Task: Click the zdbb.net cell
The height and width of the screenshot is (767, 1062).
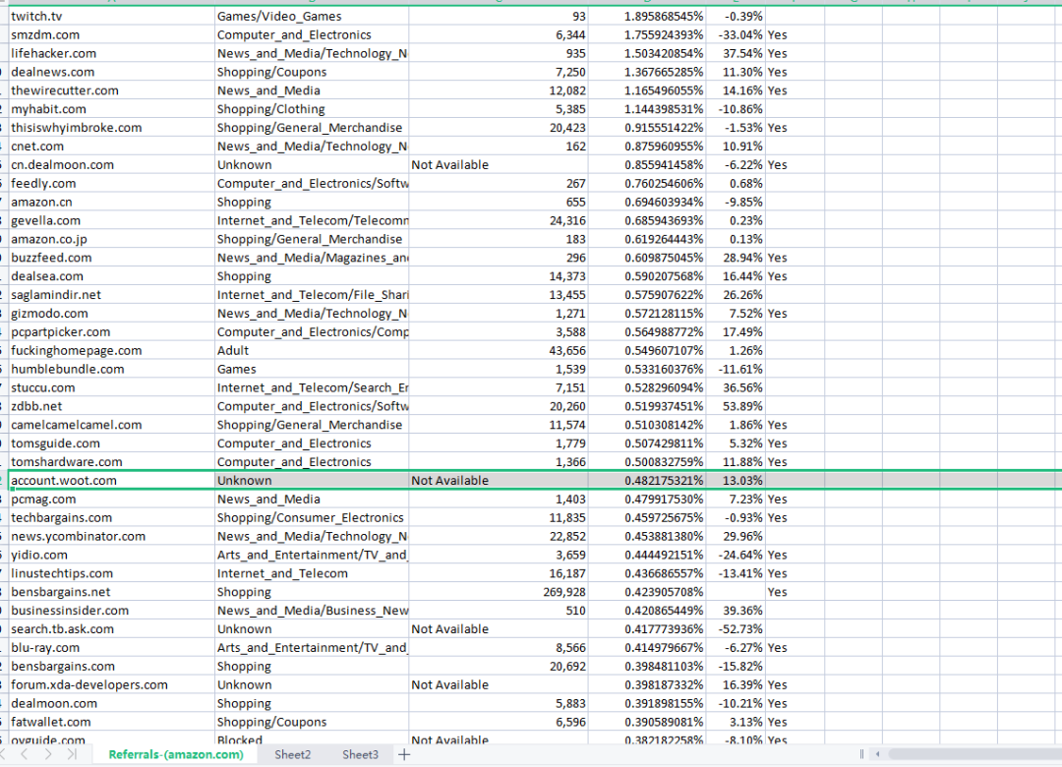Action: (112, 406)
